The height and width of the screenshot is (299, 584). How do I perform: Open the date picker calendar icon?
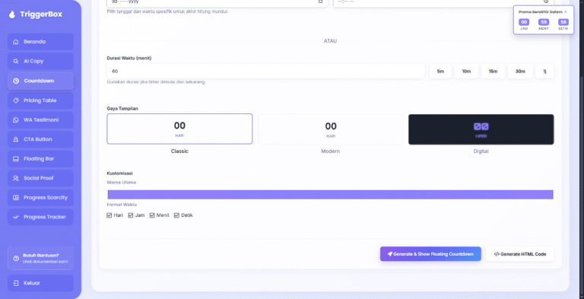point(320,2)
